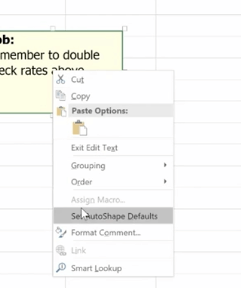Click the Format Comment paintbrush icon

[61, 232]
